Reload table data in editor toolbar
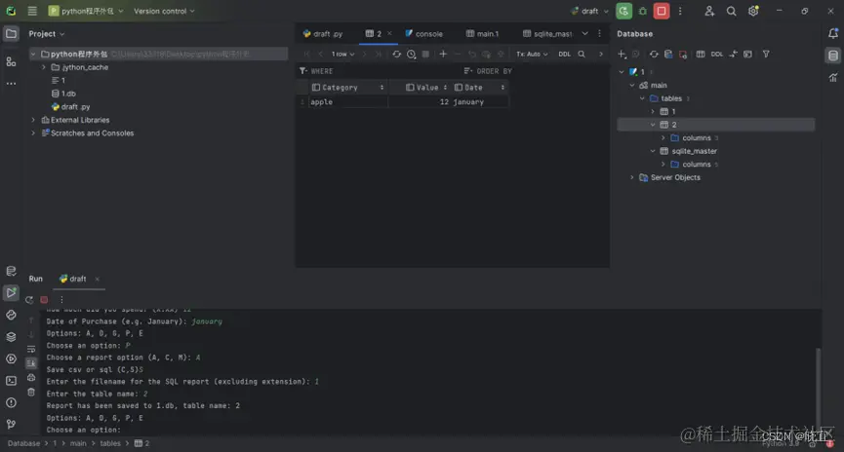This screenshot has width=844, height=452. coord(397,54)
